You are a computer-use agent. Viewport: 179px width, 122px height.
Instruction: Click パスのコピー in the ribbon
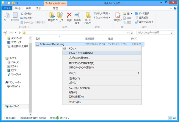27,18
